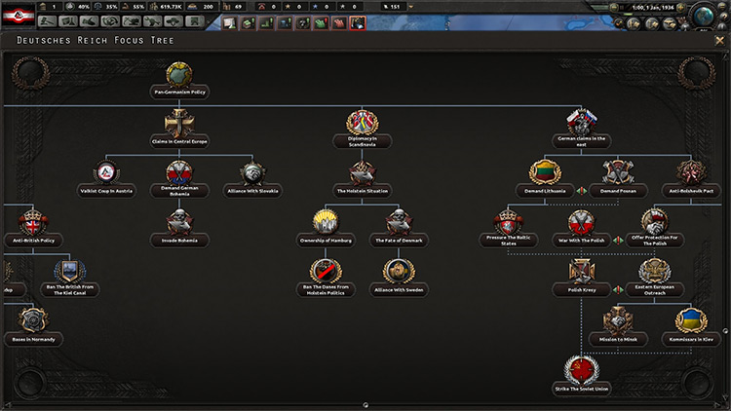Close the Deutsches Reich Focus Tree window
The image size is (731, 411).
[x=719, y=41]
